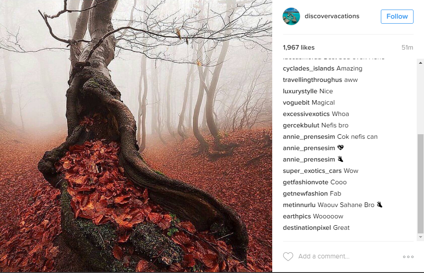Open the 51m post timestamp
The image size is (424, 273).
(x=407, y=48)
